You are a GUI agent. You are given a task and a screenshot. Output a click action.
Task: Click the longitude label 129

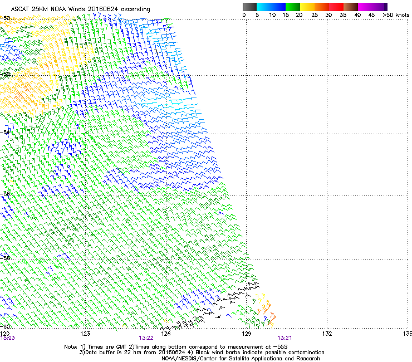click(247, 334)
